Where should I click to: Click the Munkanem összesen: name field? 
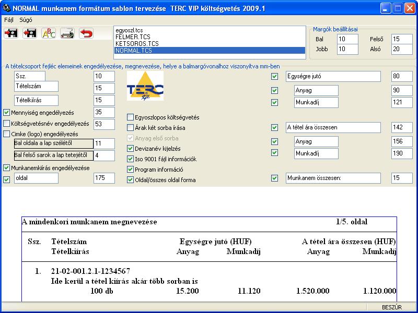tap(333, 178)
